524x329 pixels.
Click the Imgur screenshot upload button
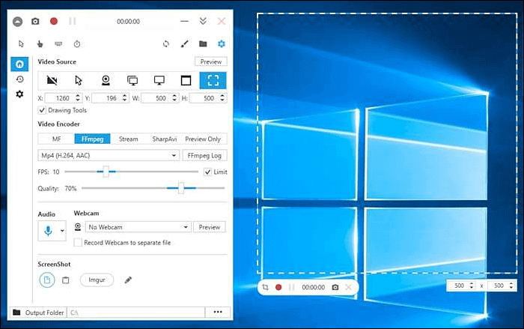coord(97,280)
